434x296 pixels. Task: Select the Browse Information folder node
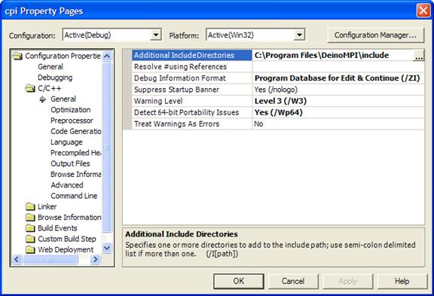[x=69, y=218]
